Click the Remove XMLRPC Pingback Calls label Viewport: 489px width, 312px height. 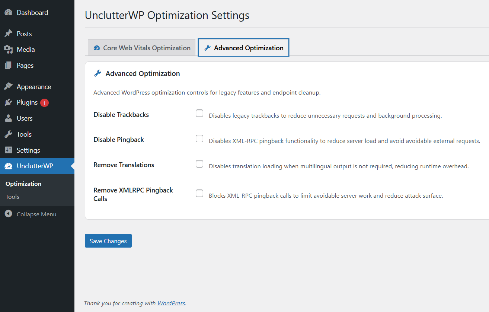click(x=133, y=194)
